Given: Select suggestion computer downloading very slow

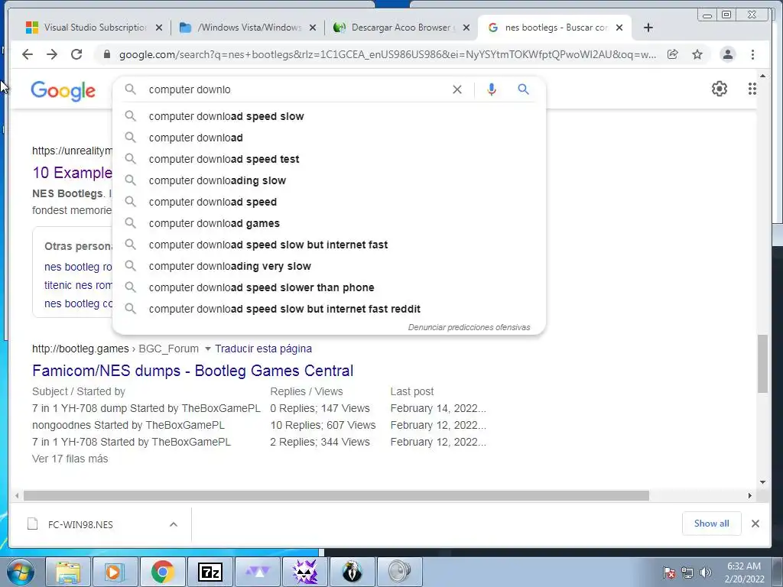Looking at the screenshot, I should click(x=330, y=266).
